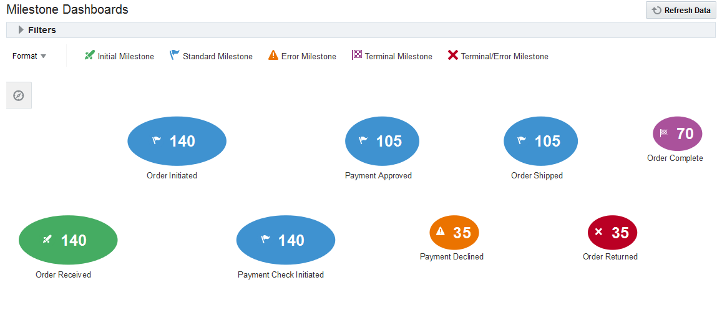This screenshot has height=310, width=717.
Task: Open the Format dropdown menu
Action: (x=29, y=56)
